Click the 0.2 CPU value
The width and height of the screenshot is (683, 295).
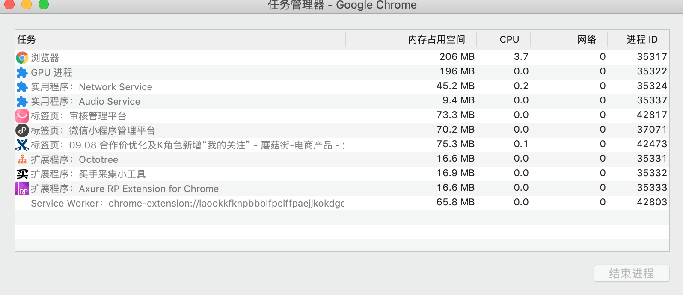(521, 86)
